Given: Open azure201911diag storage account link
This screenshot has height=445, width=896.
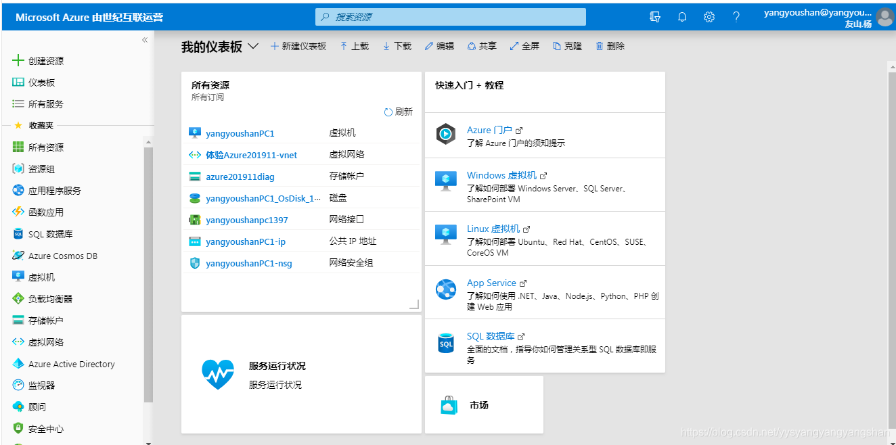Looking at the screenshot, I should tap(240, 177).
